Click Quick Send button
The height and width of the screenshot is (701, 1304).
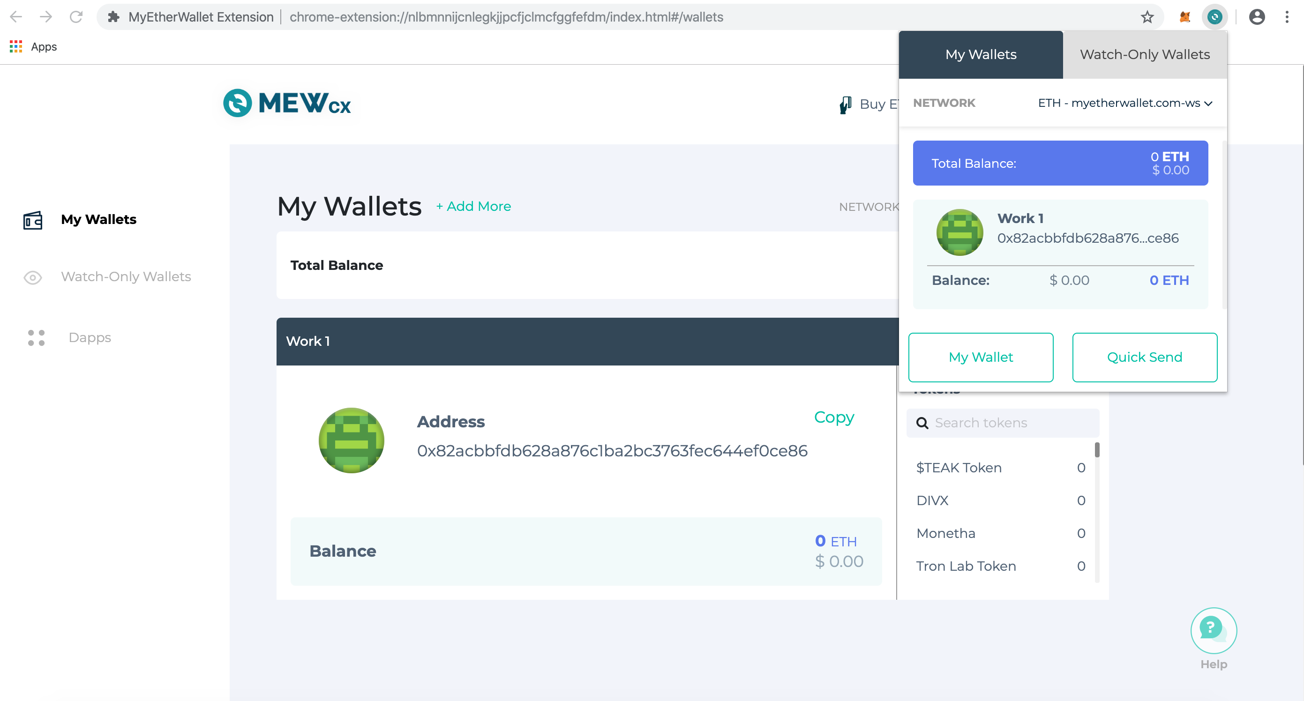tap(1144, 357)
